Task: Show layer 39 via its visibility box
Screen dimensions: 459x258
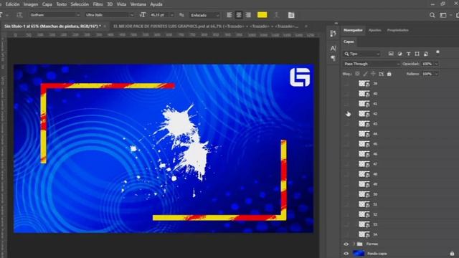Action: tap(346, 84)
